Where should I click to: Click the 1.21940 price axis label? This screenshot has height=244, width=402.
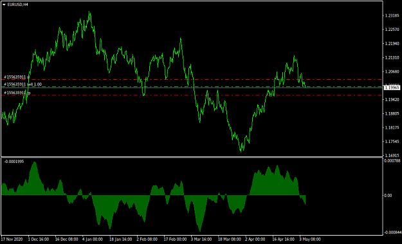point(392,44)
